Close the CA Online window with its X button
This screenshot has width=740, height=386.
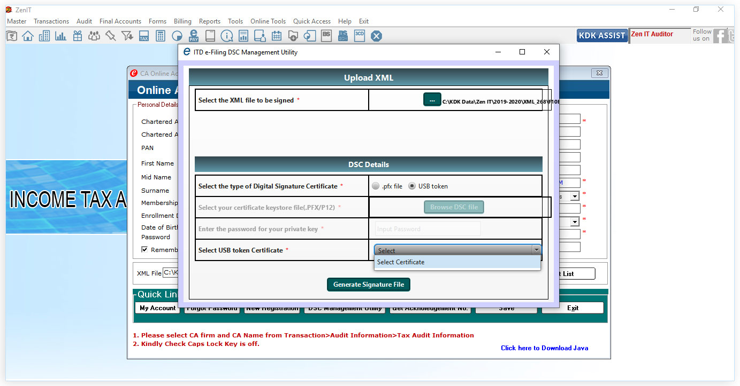[x=600, y=73]
